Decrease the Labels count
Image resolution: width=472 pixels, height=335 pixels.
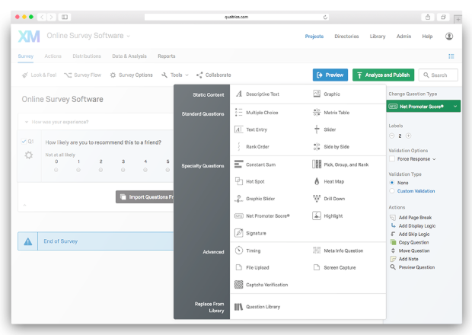click(391, 136)
